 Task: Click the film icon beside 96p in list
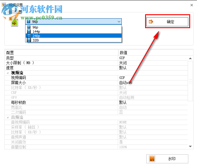pyautogui.click(x=29, y=27)
